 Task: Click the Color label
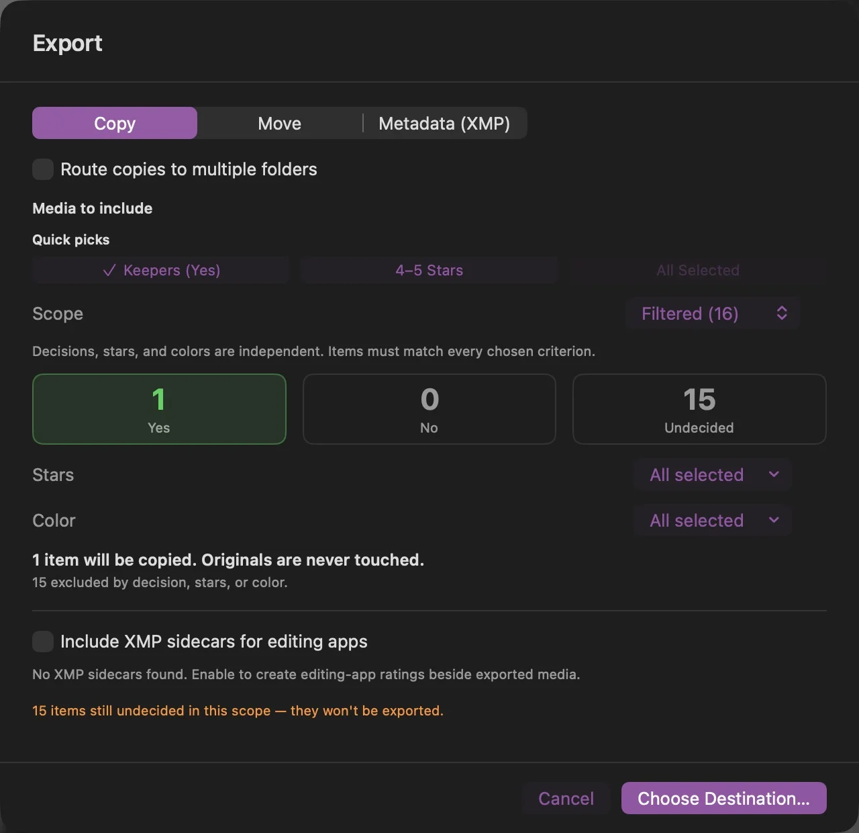pos(54,521)
